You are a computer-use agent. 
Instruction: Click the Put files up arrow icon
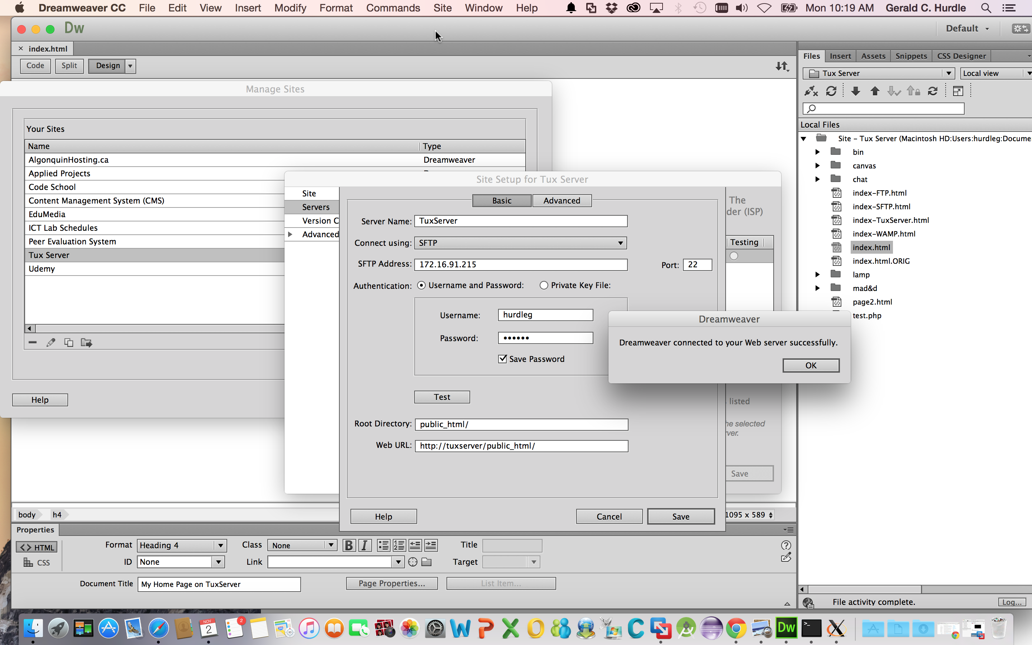point(875,91)
